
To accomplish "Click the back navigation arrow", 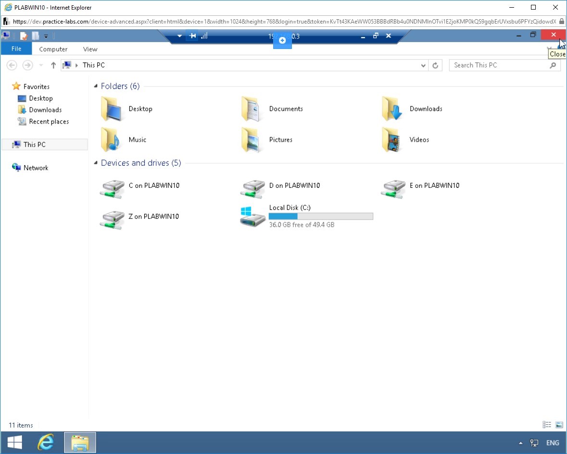I will tap(12, 65).
